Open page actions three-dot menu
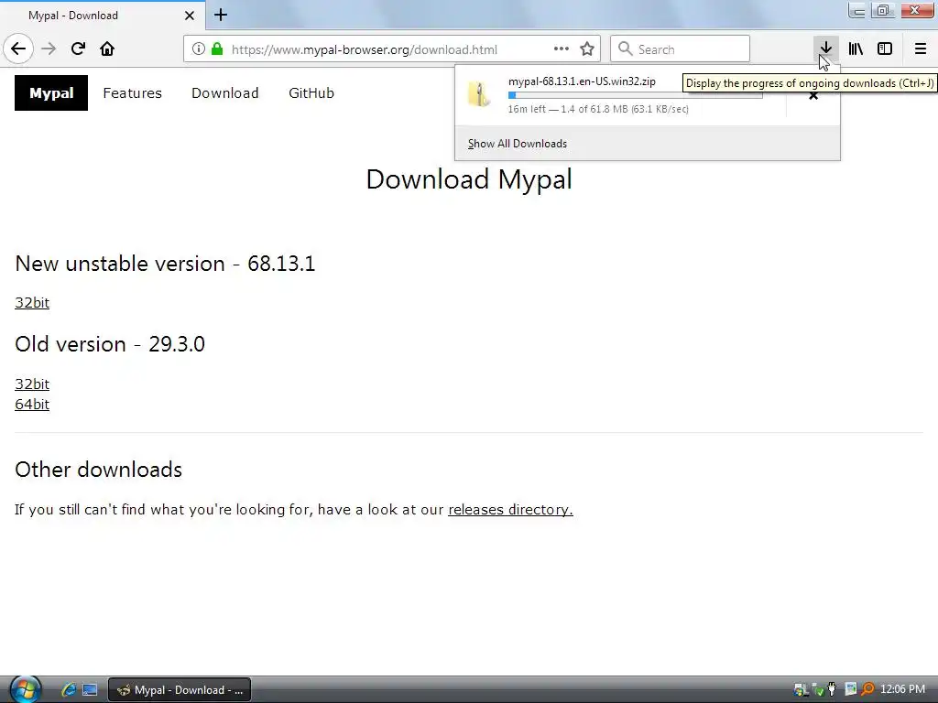The width and height of the screenshot is (938, 703). (x=562, y=49)
